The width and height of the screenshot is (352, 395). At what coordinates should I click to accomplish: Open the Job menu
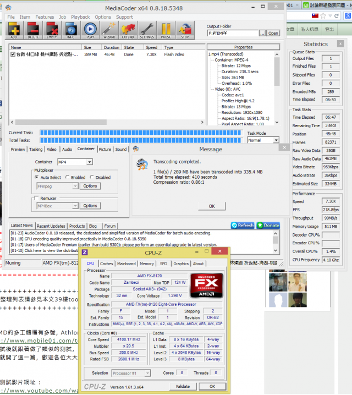[x=63, y=17]
